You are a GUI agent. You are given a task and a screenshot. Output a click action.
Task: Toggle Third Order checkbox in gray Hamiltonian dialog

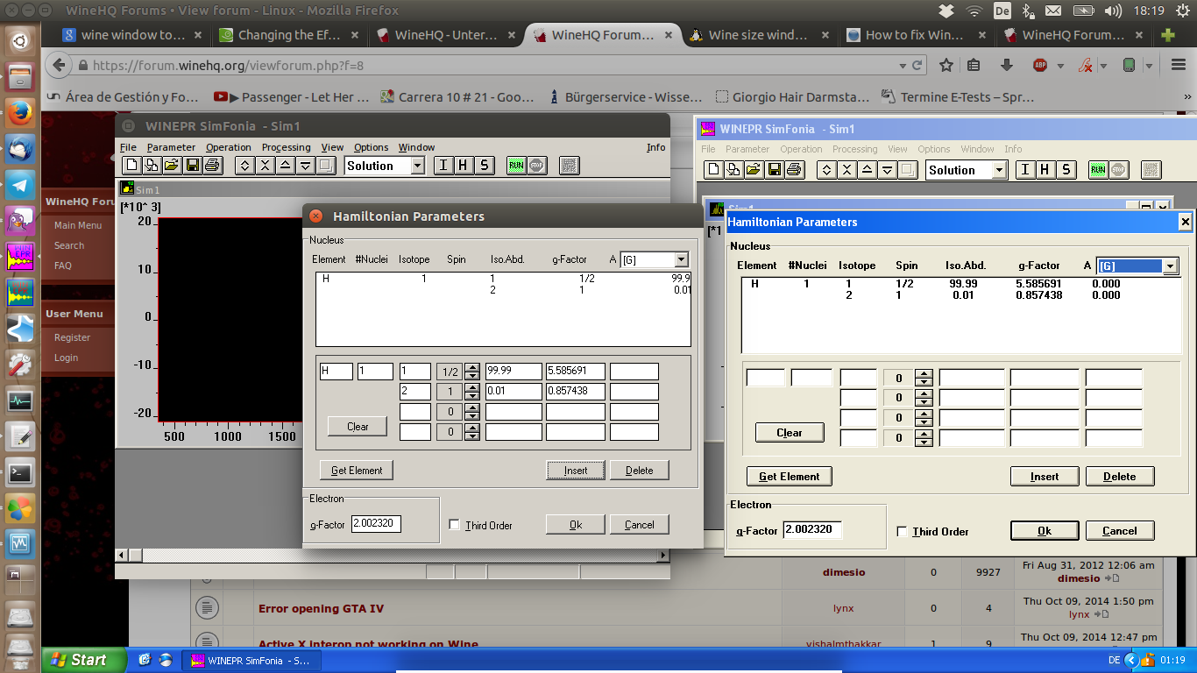click(x=454, y=525)
